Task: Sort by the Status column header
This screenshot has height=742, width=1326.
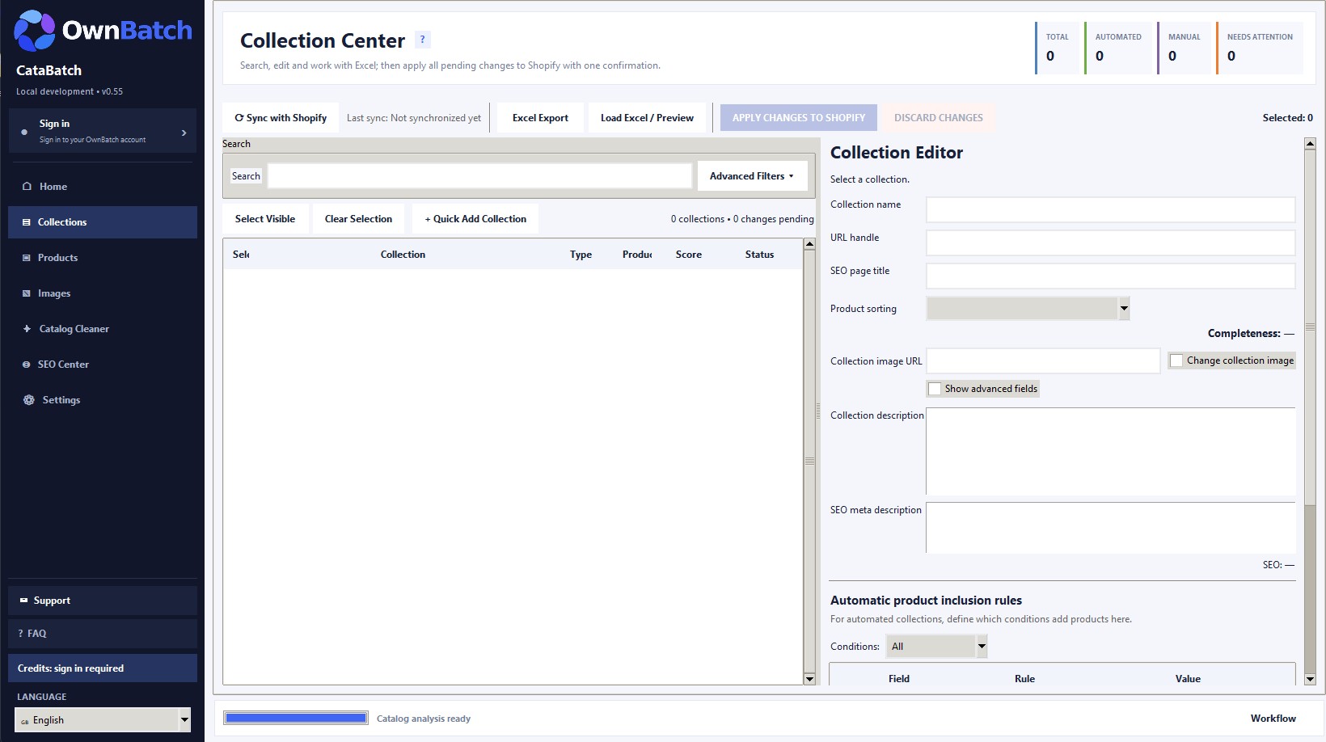Action: coord(759,255)
